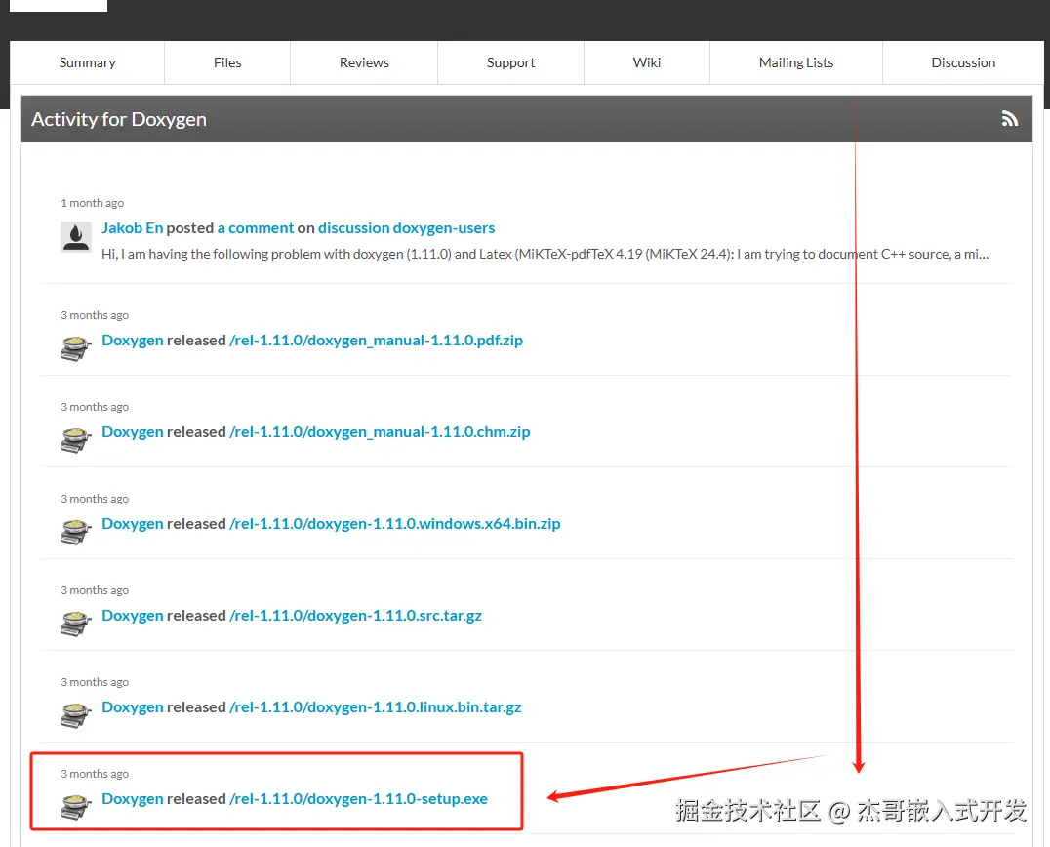Click Doxygen project name in setup.exe row
The height and width of the screenshot is (847, 1050).
[133, 799]
